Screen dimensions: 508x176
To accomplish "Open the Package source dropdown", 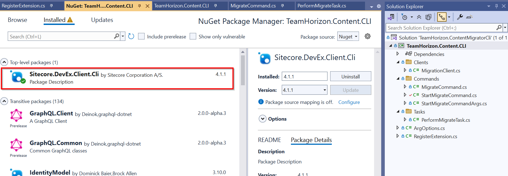I will point(348,36).
